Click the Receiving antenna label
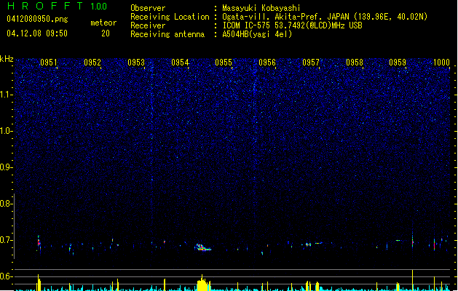This screenshot has height=291, width=458. click(167, 34)
